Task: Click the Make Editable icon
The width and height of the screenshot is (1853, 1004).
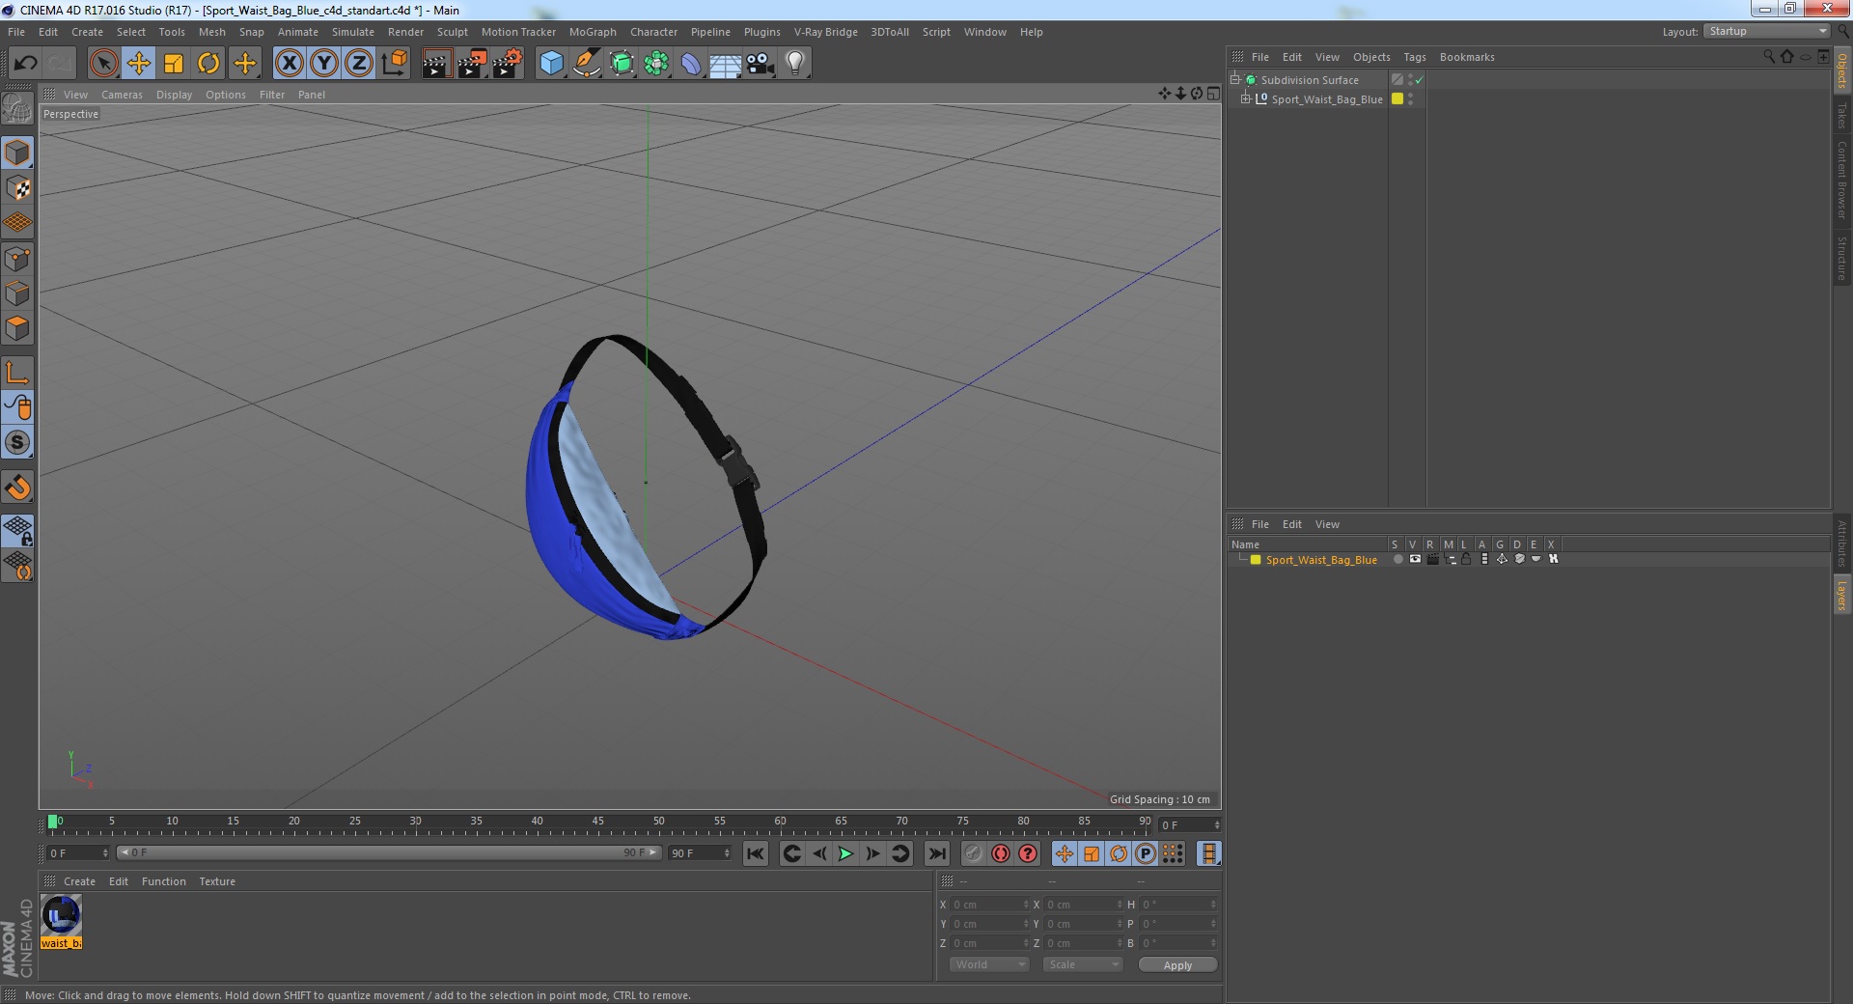Action: [17, 110]
